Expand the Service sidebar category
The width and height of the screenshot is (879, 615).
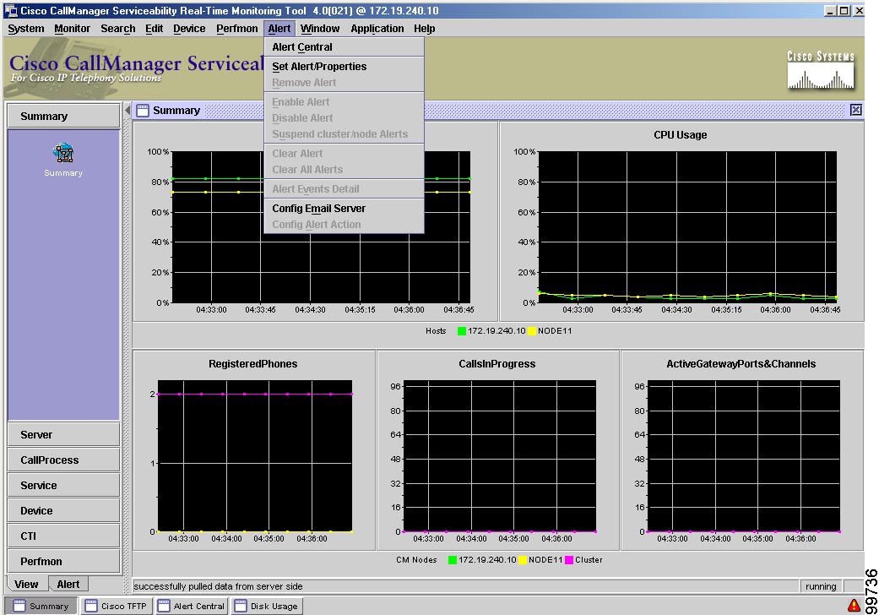(63, 485)
